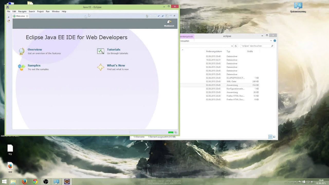Screen dimensions: 329x185
Task: Switch Explorer to large icons view
Action: coord(274,137)
